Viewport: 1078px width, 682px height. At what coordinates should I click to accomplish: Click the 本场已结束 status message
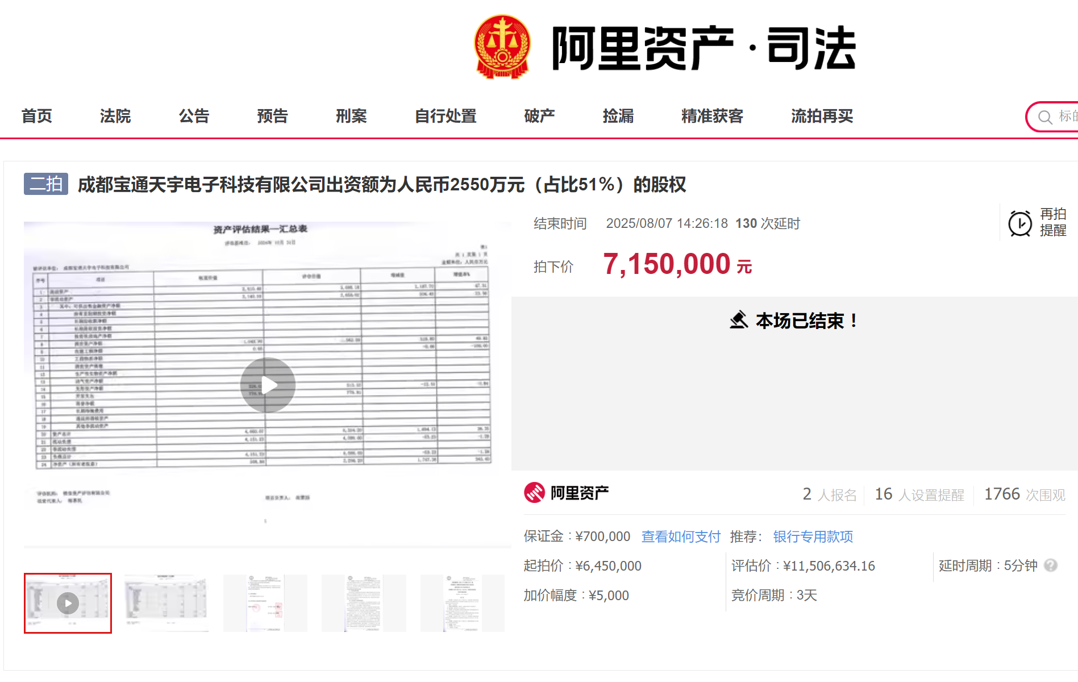click(x=806, y=321)
